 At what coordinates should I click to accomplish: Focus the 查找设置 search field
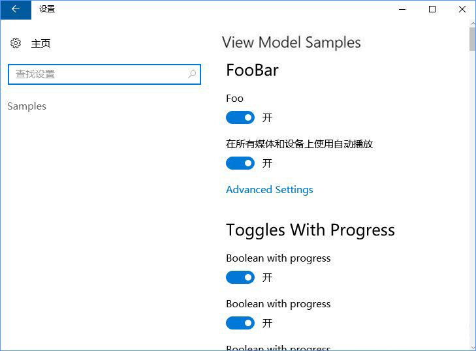[x=98, y=74]
